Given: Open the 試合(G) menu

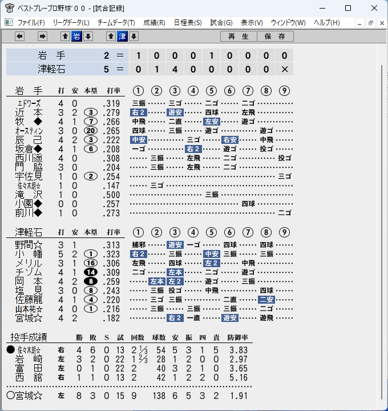Looking at the screenshot, I should click(x=221, y=23).
